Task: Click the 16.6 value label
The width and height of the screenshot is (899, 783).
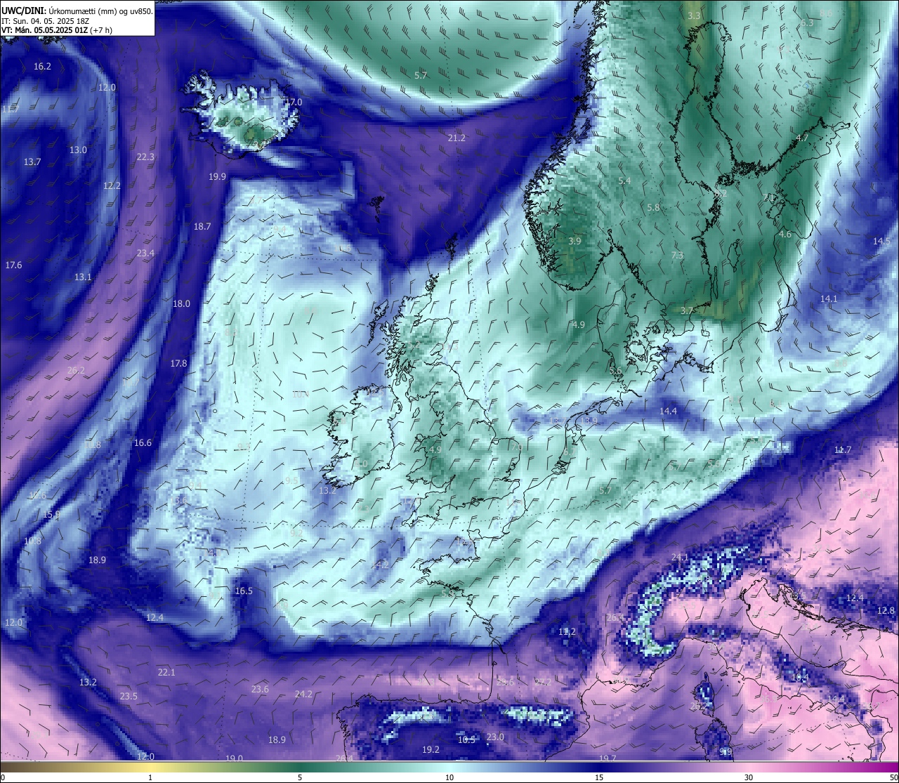Action: 143,443
